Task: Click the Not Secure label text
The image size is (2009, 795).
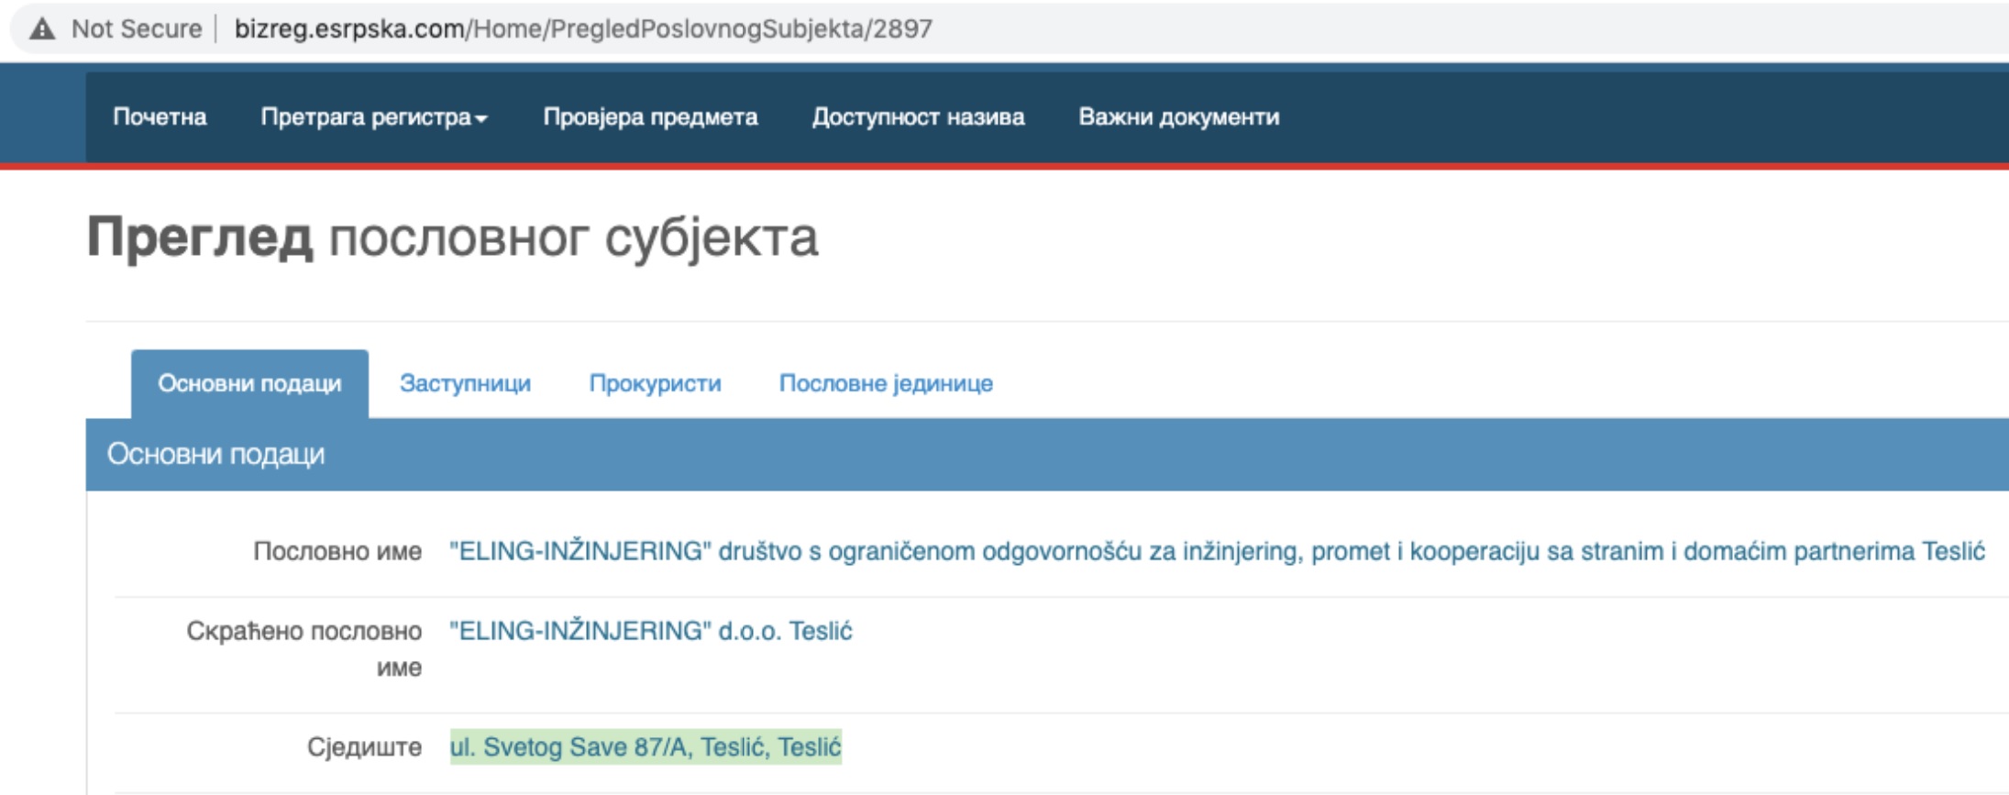Action: coord(137,29)
